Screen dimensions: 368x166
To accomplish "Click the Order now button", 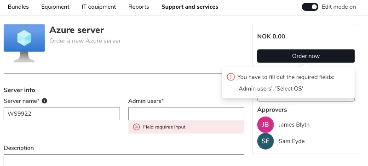I will point(306,56).
